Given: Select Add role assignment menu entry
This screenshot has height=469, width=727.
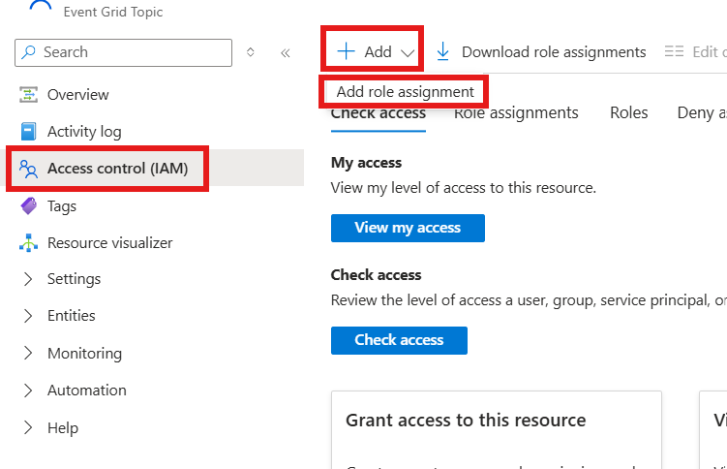Looking at the screenshot, I should pyautogui.click(x=405, y=92).
